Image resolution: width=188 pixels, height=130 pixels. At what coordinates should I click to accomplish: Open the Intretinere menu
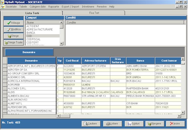click(x=88, y=7)
